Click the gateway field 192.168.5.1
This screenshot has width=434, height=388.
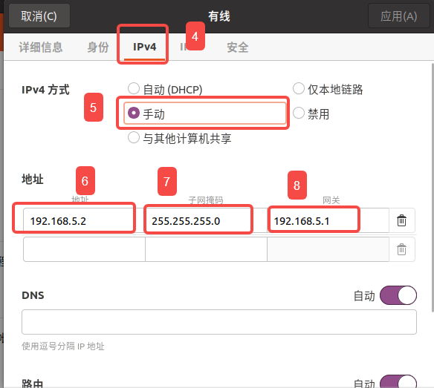[x=328, y=220]
